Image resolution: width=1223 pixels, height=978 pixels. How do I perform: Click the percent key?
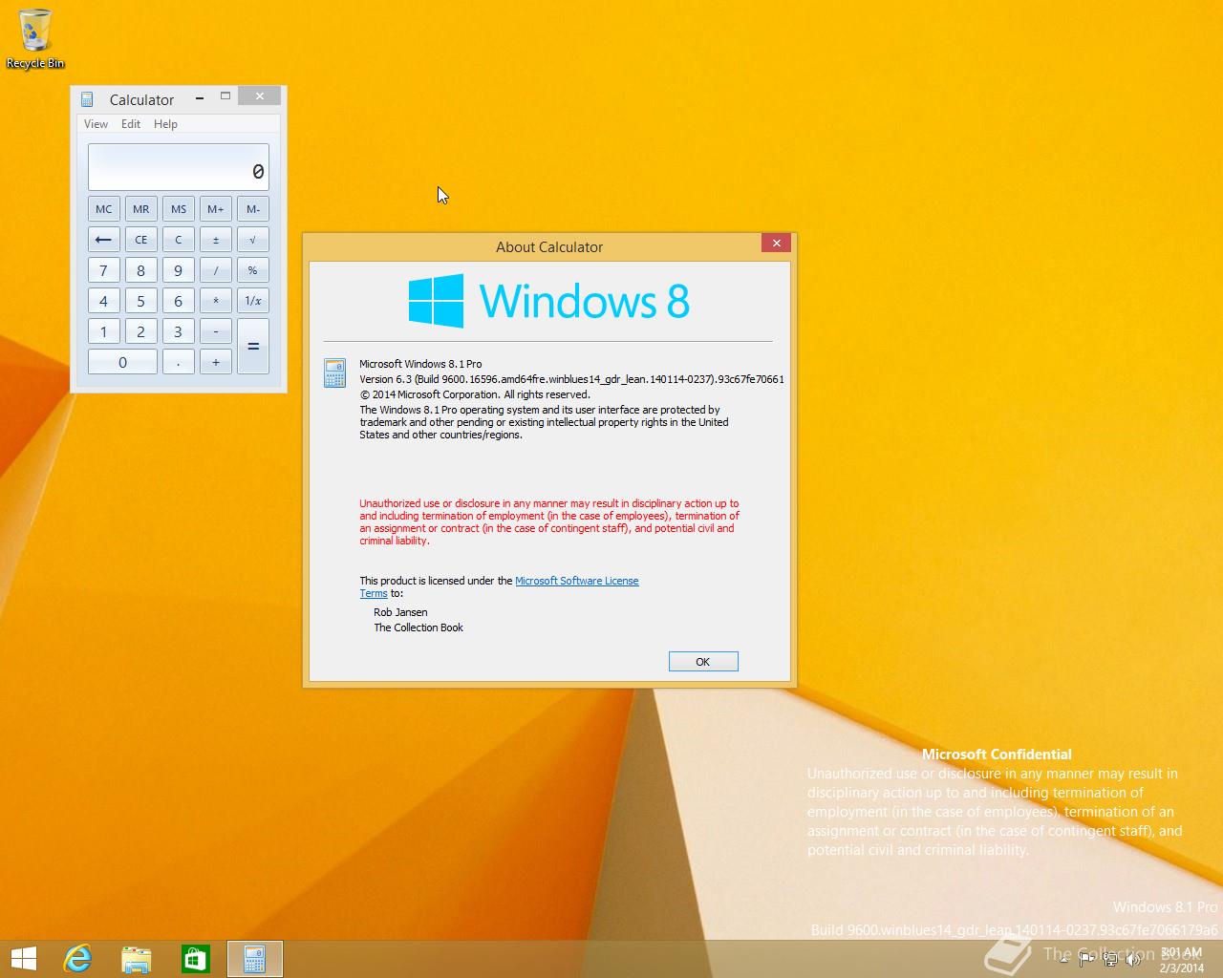coord(253,270)
